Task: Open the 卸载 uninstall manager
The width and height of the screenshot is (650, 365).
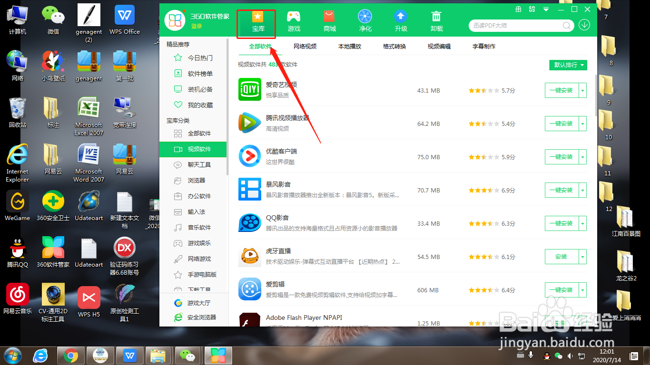Action: tap(436, 20)
